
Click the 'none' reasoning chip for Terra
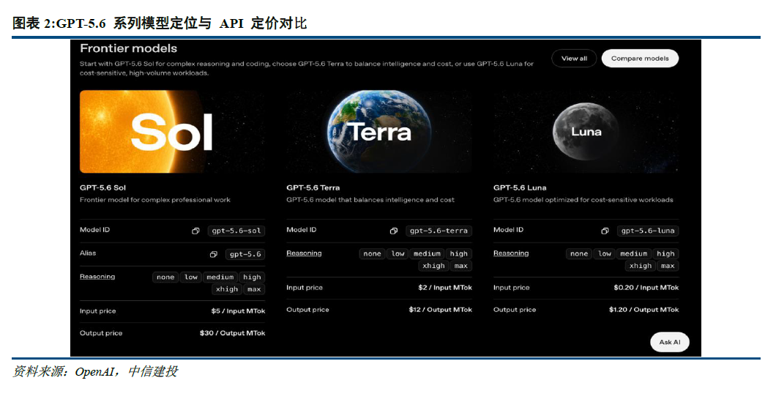click(372, 254)
